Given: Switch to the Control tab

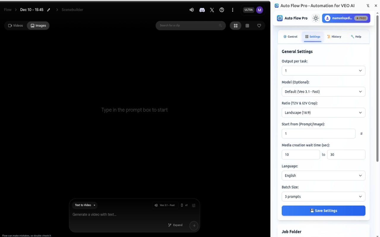Looking at the screenshot, I should [290, 37].
